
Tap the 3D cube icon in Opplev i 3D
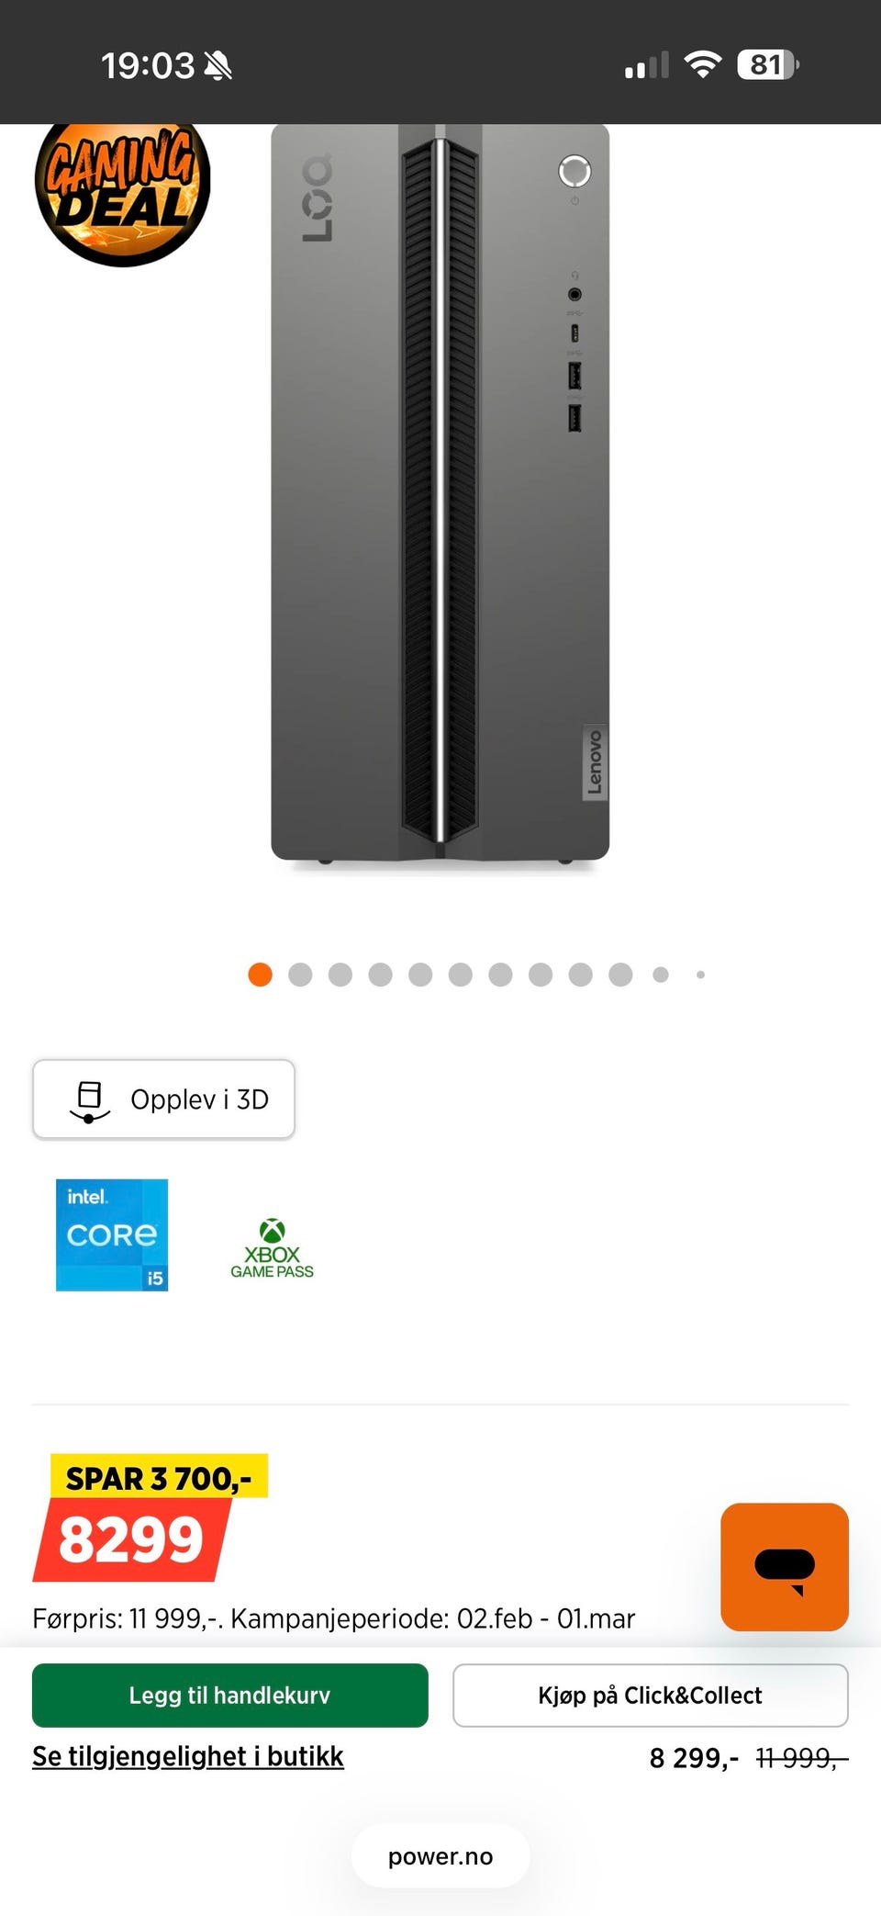(89, 1100)
